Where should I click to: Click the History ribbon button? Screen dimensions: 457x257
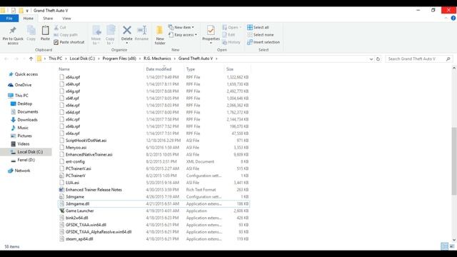231,42
